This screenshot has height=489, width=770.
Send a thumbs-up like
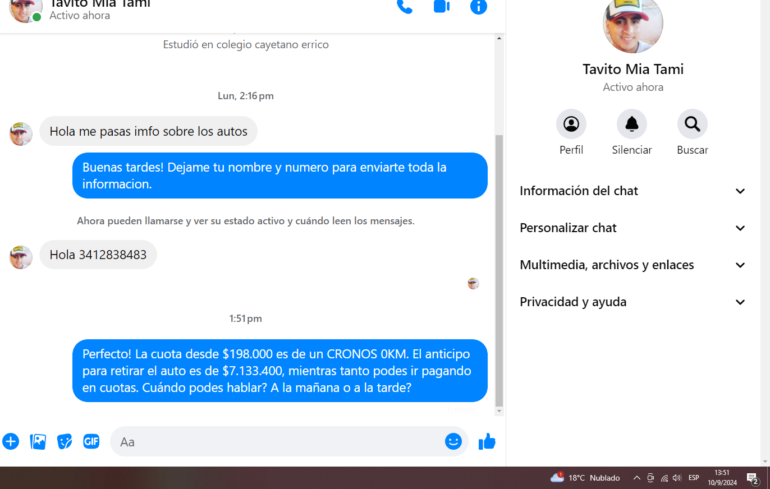pyautogui.click(x=487, y=441)
